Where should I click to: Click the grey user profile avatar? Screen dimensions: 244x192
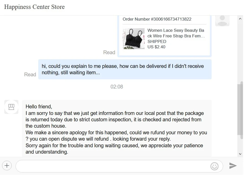(222, 20)
